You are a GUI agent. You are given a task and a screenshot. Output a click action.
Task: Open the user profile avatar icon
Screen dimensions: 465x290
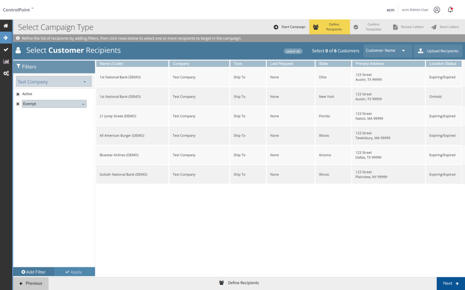click(x=437, y=10)
